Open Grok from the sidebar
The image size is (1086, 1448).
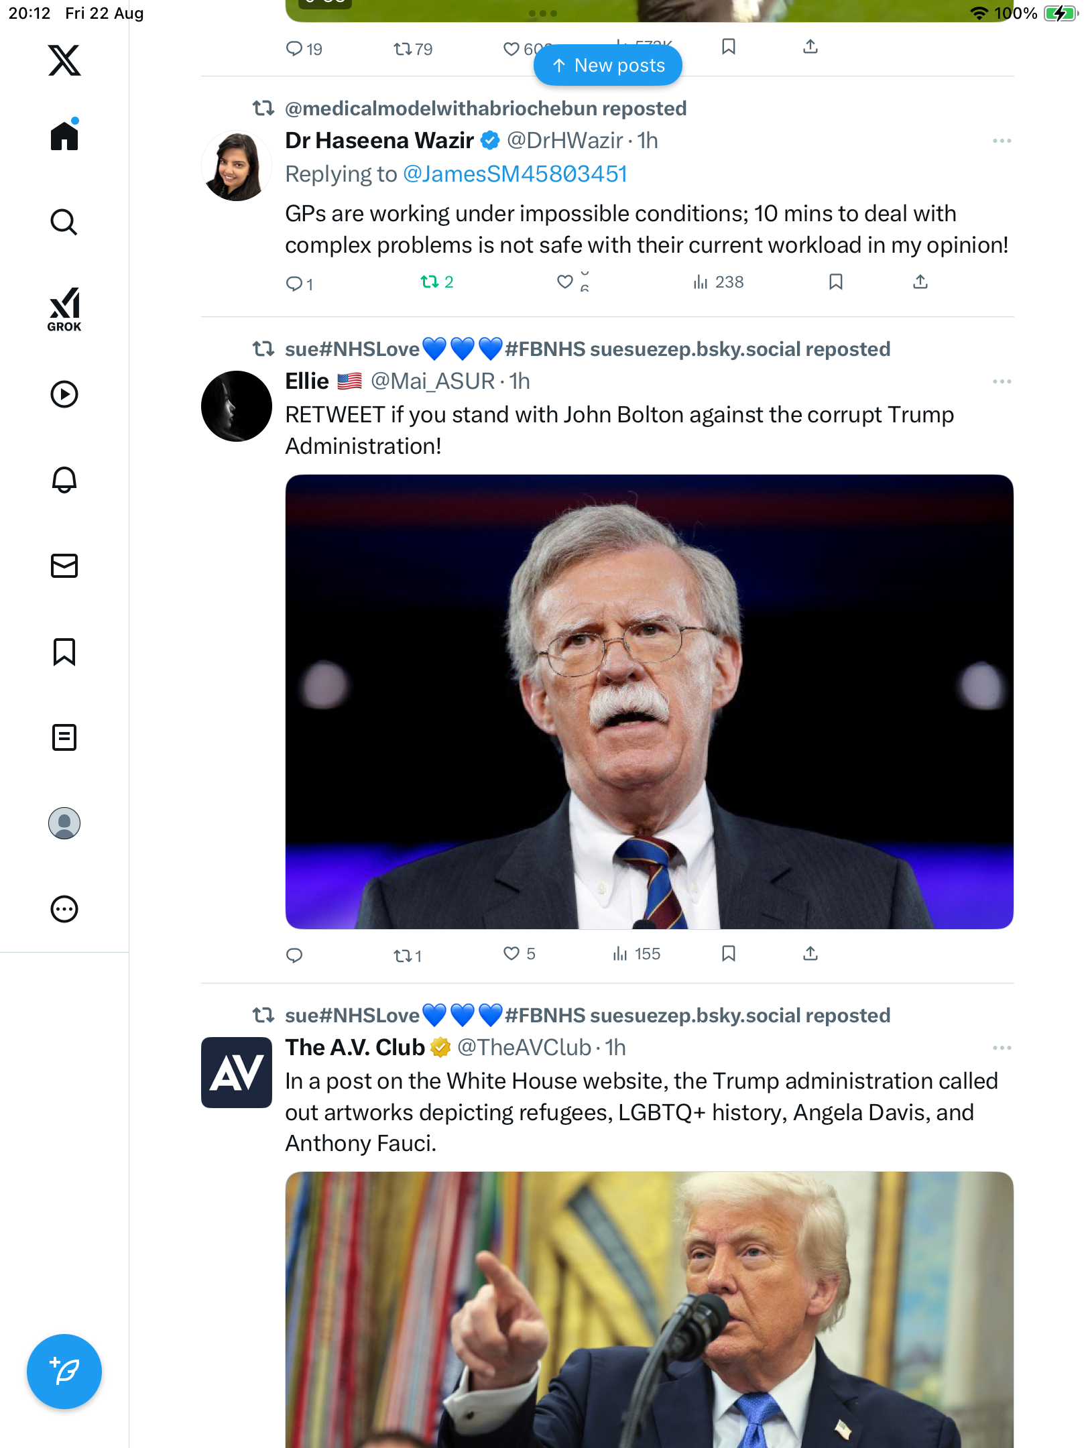tap(64, 309)
